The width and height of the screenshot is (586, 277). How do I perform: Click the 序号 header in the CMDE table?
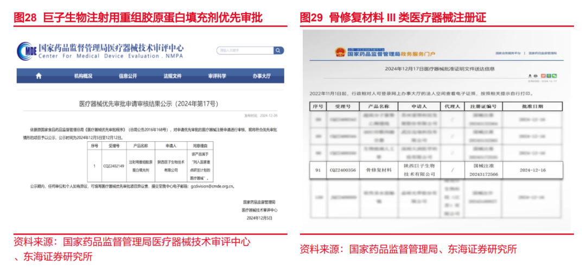click(x=94, y=145)
